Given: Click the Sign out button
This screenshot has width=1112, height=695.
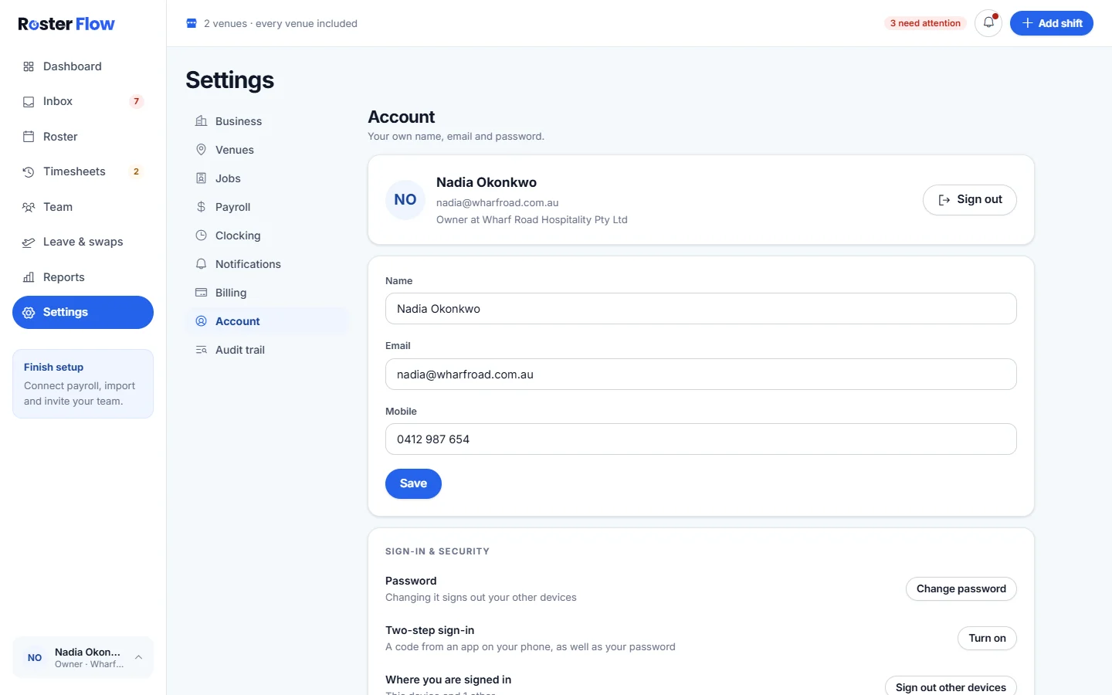Looking at the screenshot, I should [x=970, y=200].
